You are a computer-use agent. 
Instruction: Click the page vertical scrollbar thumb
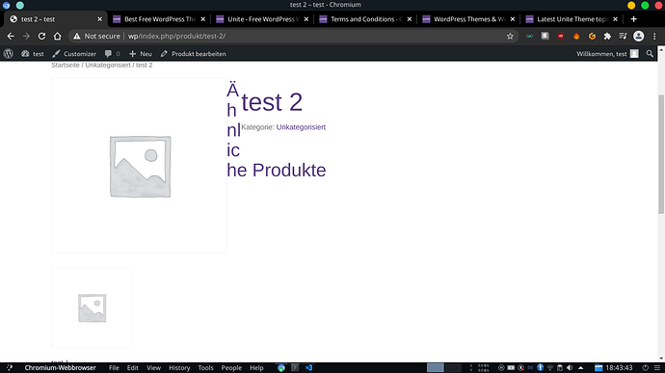[x=661, y=154]
